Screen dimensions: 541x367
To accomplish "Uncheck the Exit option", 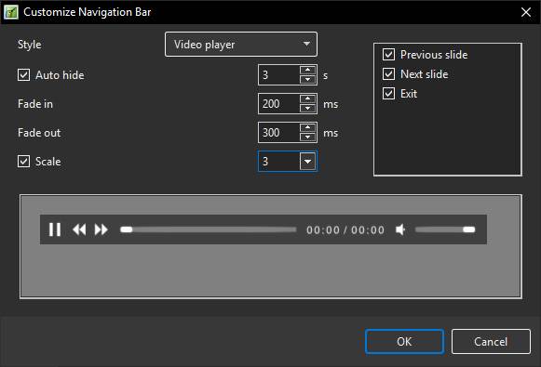I will pos(388,93).
